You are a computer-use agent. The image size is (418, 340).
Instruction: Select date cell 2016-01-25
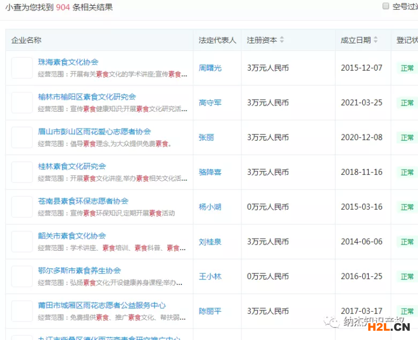362,276
